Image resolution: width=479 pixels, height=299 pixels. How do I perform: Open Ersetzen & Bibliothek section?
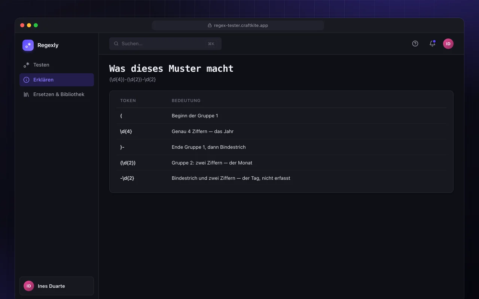[x=57, y=94]
